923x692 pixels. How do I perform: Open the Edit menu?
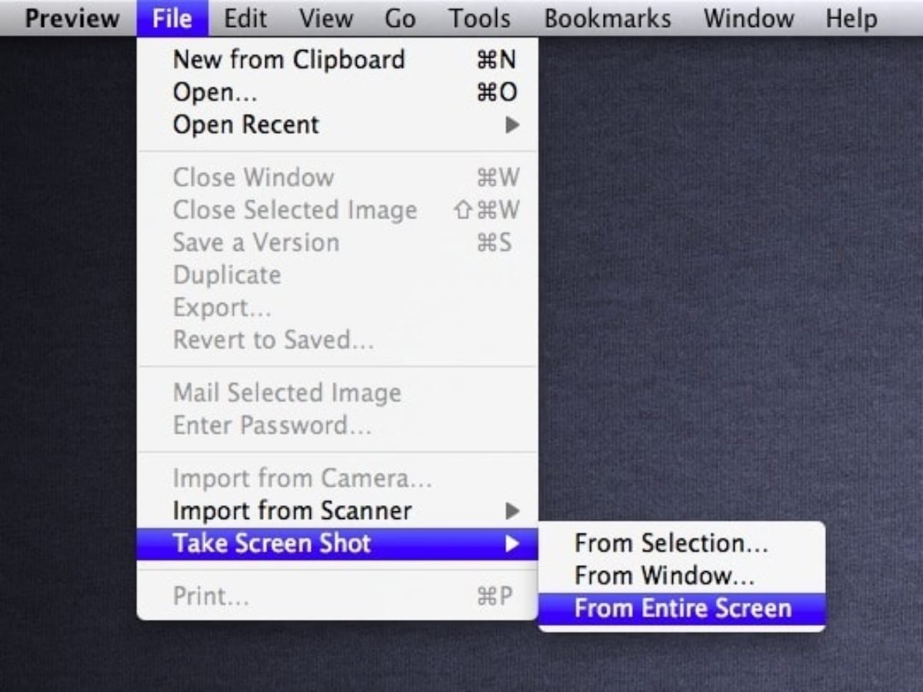(x=246, y=18)
